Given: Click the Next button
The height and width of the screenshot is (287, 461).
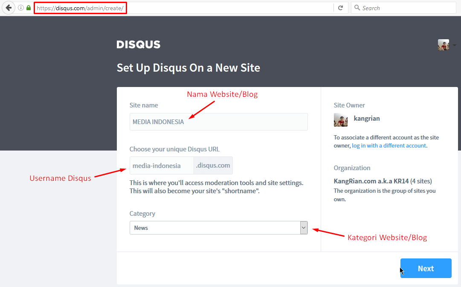Looking at the screenshot, I should (x=426, y=268).
